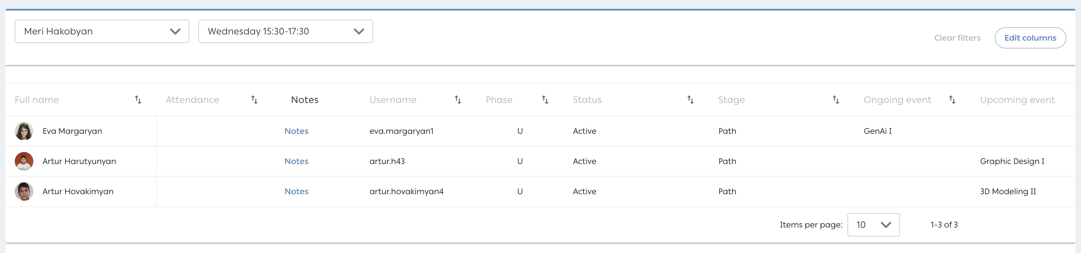Viewport: 1081px width, 253px height.
Task: Sort by Ongoing event column
Action: click(952, 100)
